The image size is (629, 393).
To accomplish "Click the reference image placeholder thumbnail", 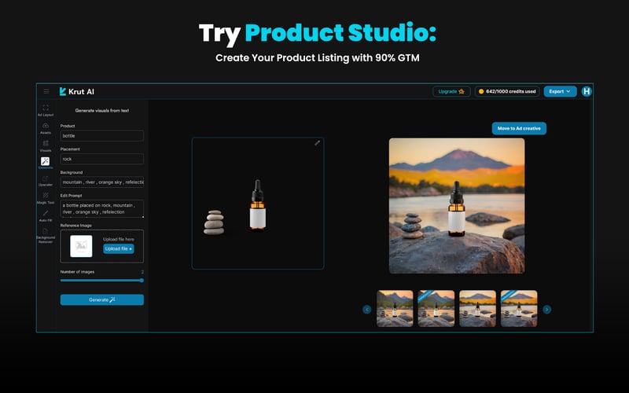I will (x=81, y=246).
